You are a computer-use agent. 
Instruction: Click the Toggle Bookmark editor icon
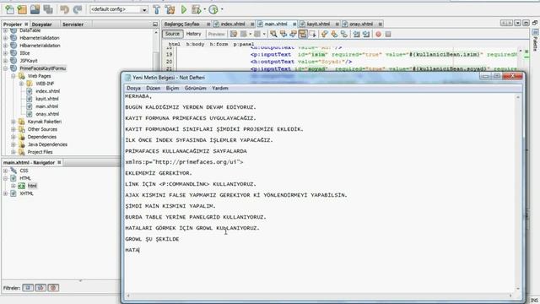343,34
